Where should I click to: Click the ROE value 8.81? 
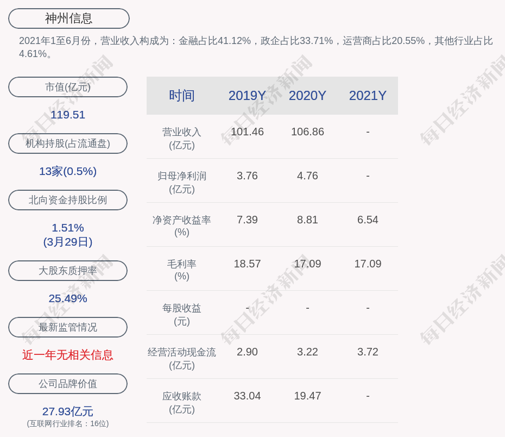point(307,220)
